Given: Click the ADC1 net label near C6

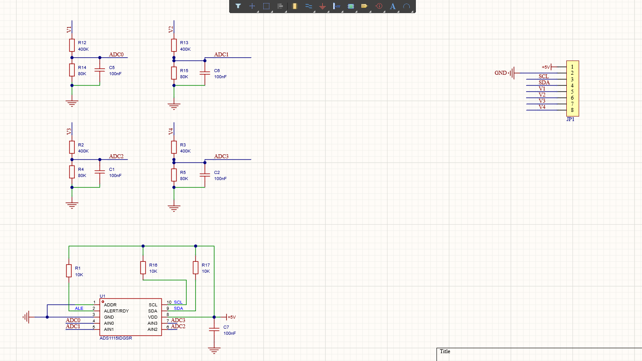Looking at the screenshot, I should coord(221,55).
